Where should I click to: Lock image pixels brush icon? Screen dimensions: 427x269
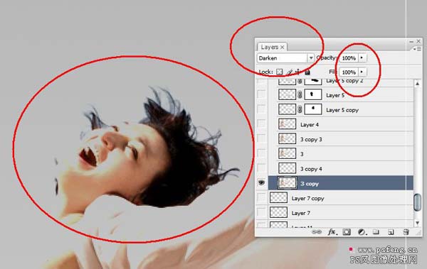click(x=290, y=72)
